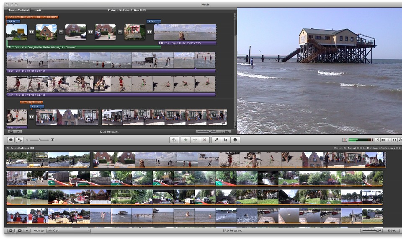Unmark selection using the empty star
This screenshot has height=240, width=402.
point(195,140)
